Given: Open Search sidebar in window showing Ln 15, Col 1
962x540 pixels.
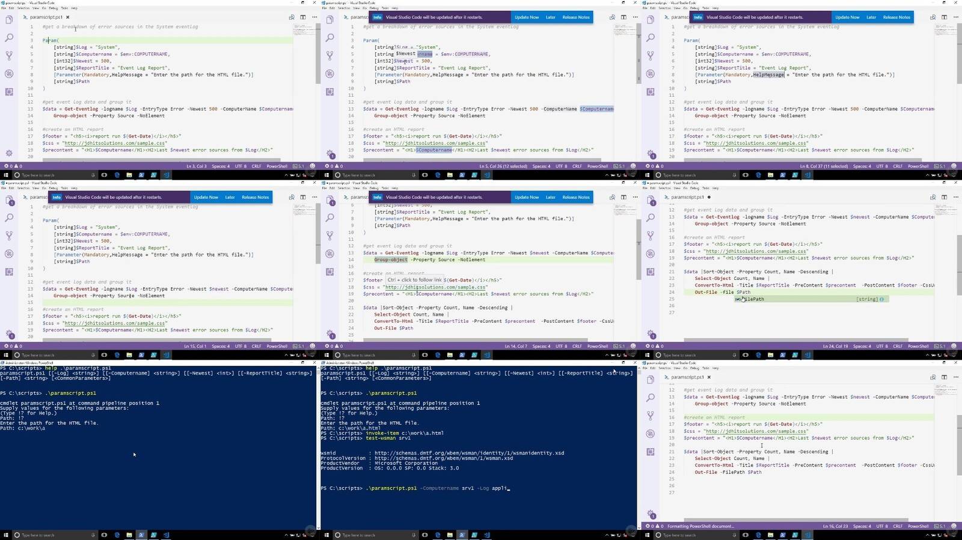Looking at the screenshot, I should (9, 217).
